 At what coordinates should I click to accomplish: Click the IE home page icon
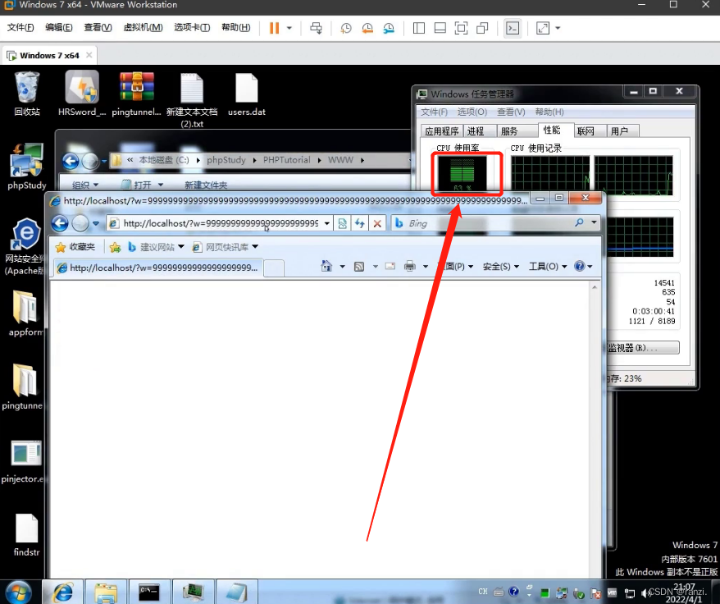326,266
